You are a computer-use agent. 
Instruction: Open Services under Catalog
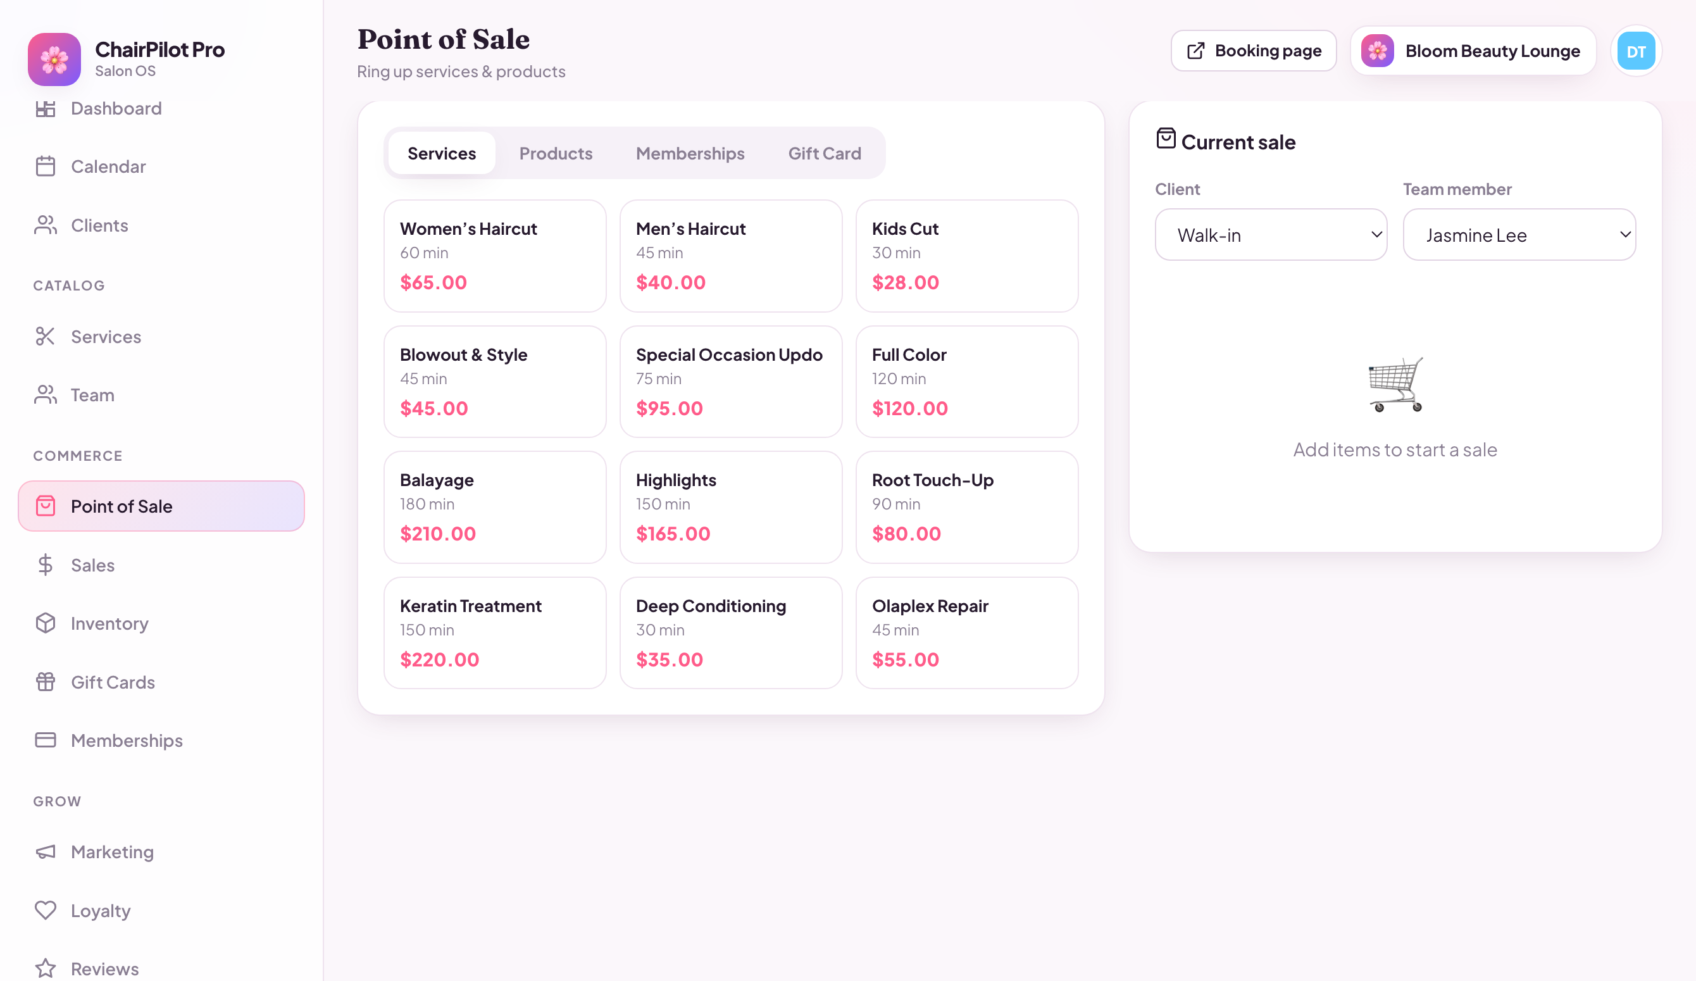coord(161,336)
